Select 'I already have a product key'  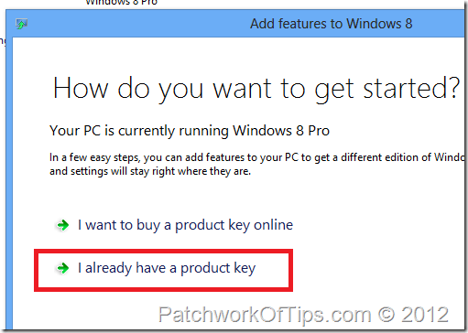click(x=167, y=269)
